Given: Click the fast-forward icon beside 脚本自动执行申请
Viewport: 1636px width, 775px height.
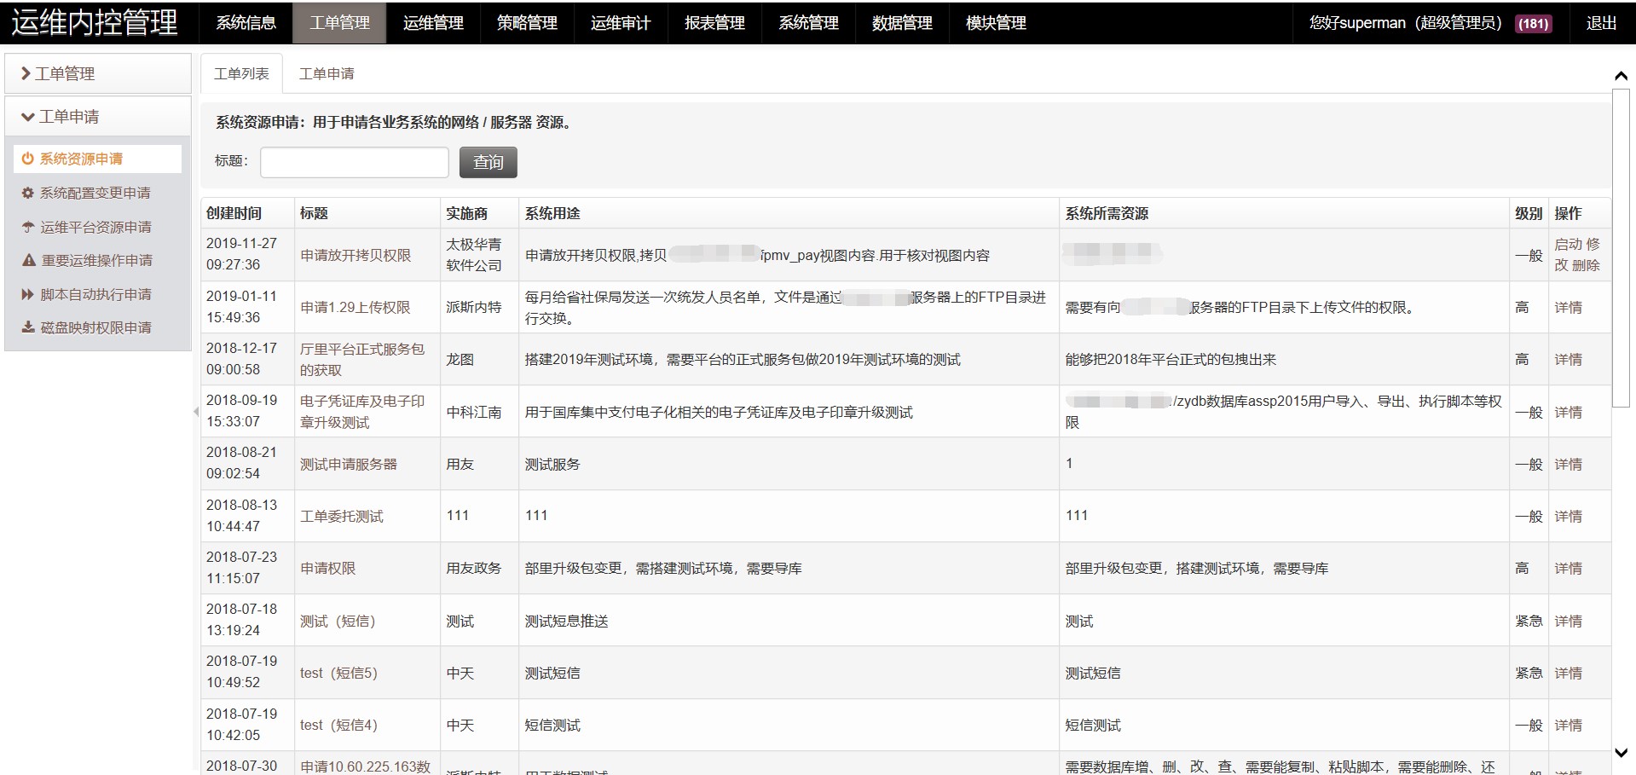Looking at the screenshot, I should click(x=27, y=294).
